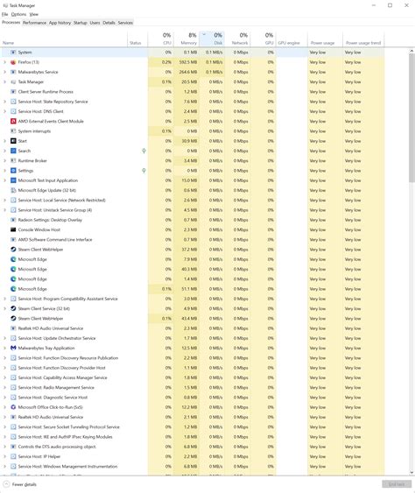Switch to the Details tab
415x493 pixels.
(x=109, y=23)
